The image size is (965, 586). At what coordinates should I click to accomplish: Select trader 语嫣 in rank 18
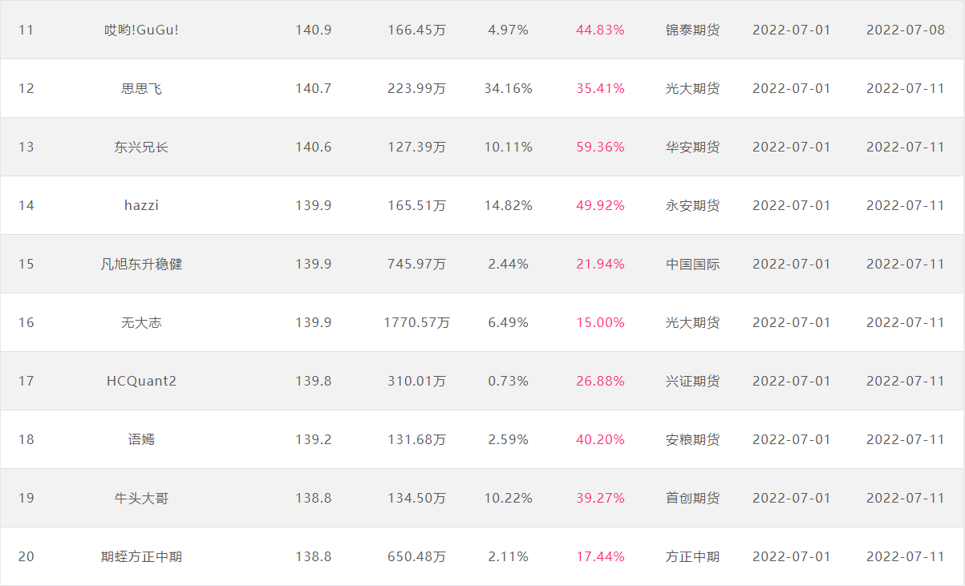(x=141, y=439)
